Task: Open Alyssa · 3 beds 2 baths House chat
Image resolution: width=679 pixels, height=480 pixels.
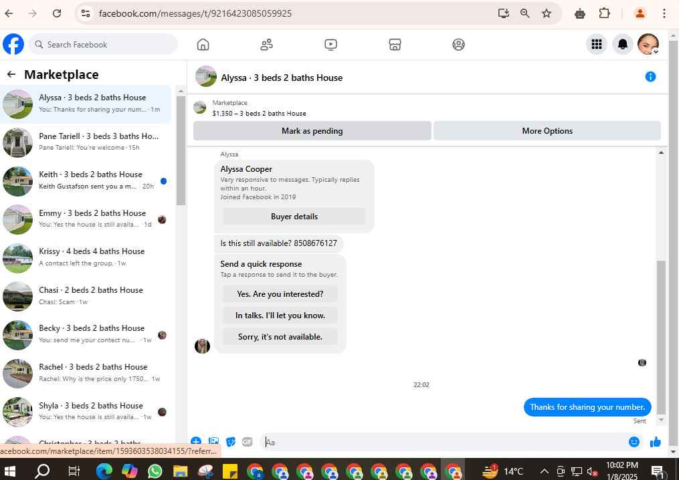Action: [x=86, y=104]
